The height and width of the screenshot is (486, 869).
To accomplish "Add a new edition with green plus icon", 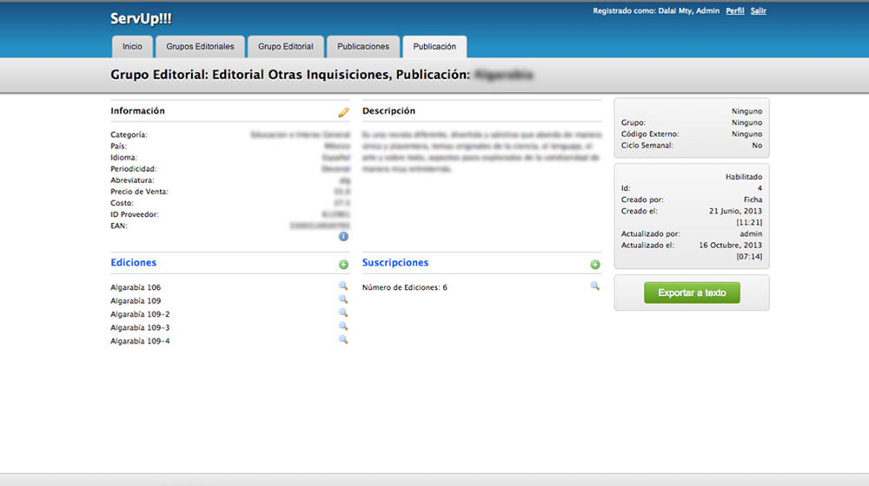I will coord(343,264).
